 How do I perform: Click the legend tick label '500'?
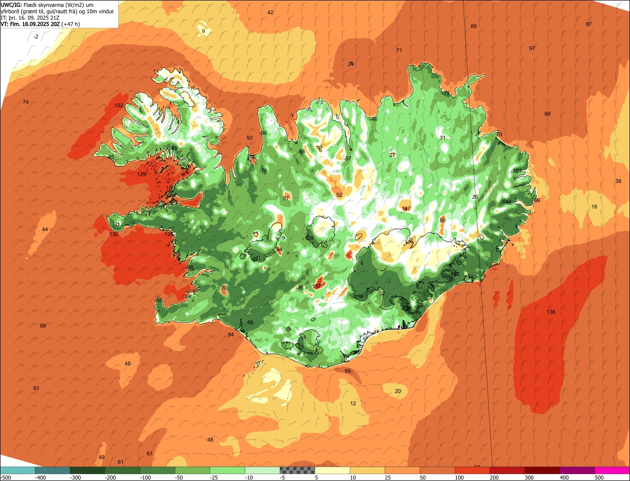[x=599, y=477]
